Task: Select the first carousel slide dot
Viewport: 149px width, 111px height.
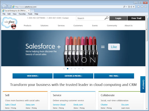Action: tap(64, 69)
